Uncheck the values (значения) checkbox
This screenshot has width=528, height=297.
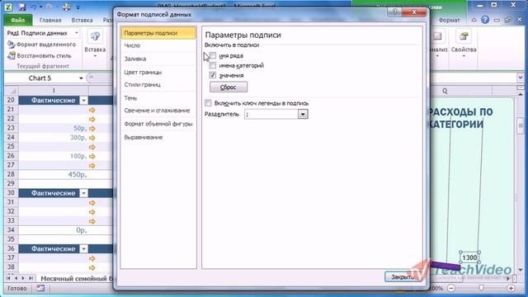pyautogui.click(x=213, y=75)
